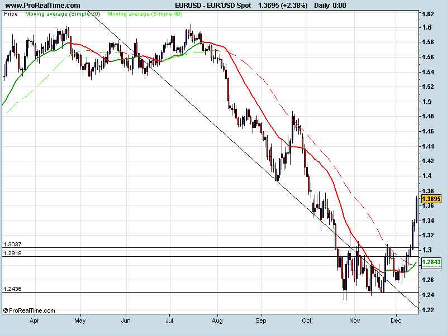Select the 1.2436 support line label

12,289
